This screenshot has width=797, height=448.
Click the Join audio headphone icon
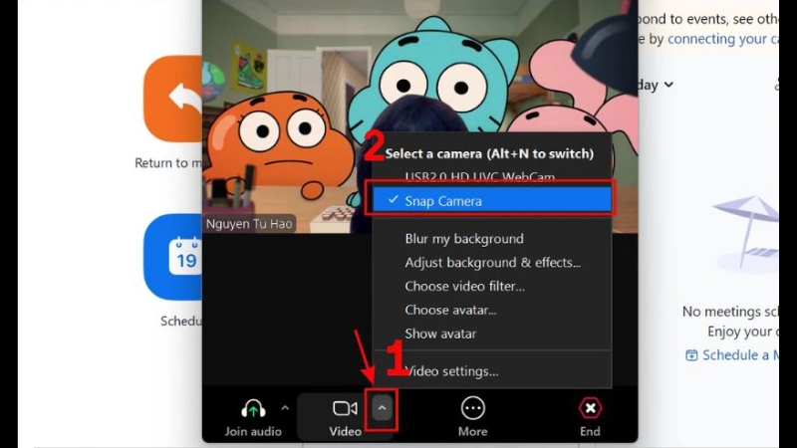(253, 408)
